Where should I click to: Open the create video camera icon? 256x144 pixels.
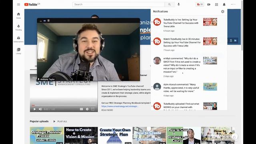point(209,4)
